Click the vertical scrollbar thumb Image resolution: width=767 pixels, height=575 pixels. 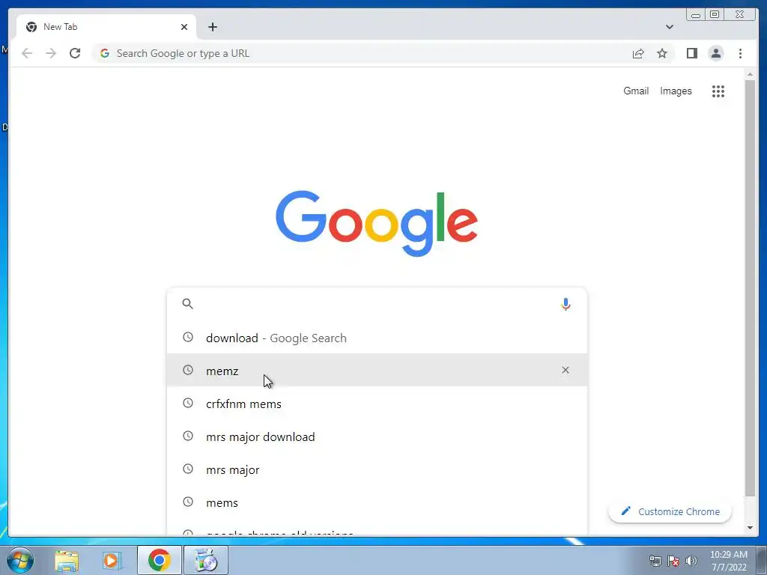coord(750,288)
